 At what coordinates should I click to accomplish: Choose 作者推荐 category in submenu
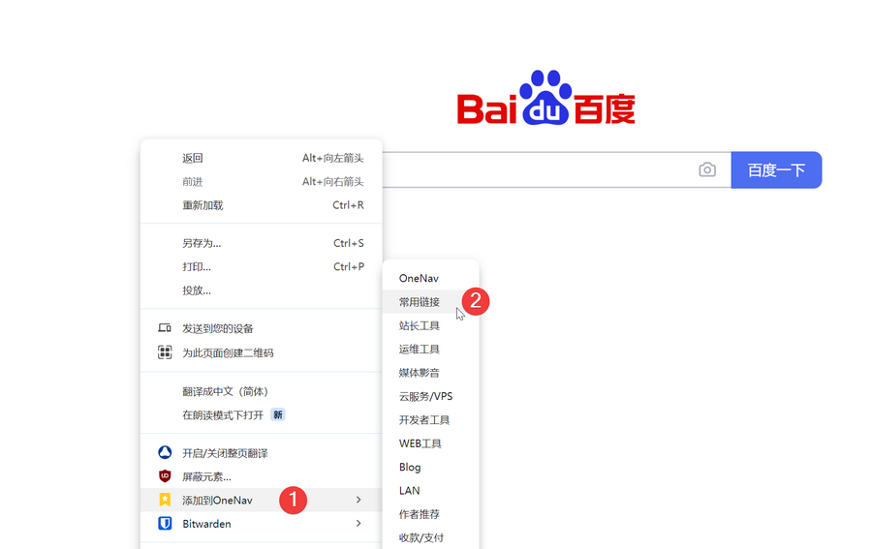pos(431,514)
